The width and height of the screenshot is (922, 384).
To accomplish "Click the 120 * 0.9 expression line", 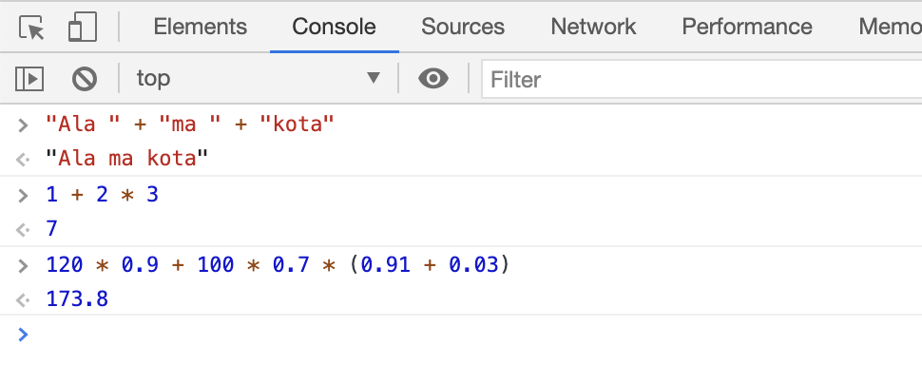I will tap(278, 265).
